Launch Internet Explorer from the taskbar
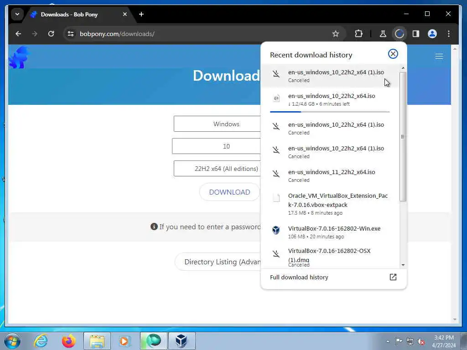Viewport: 467px width, 350px height. pyautogui.click(x=41, y=341)
